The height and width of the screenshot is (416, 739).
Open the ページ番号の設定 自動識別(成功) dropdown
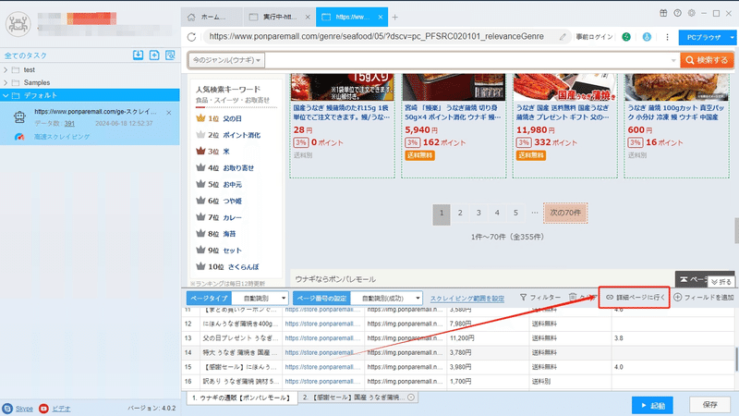click(x=386, y=298)
